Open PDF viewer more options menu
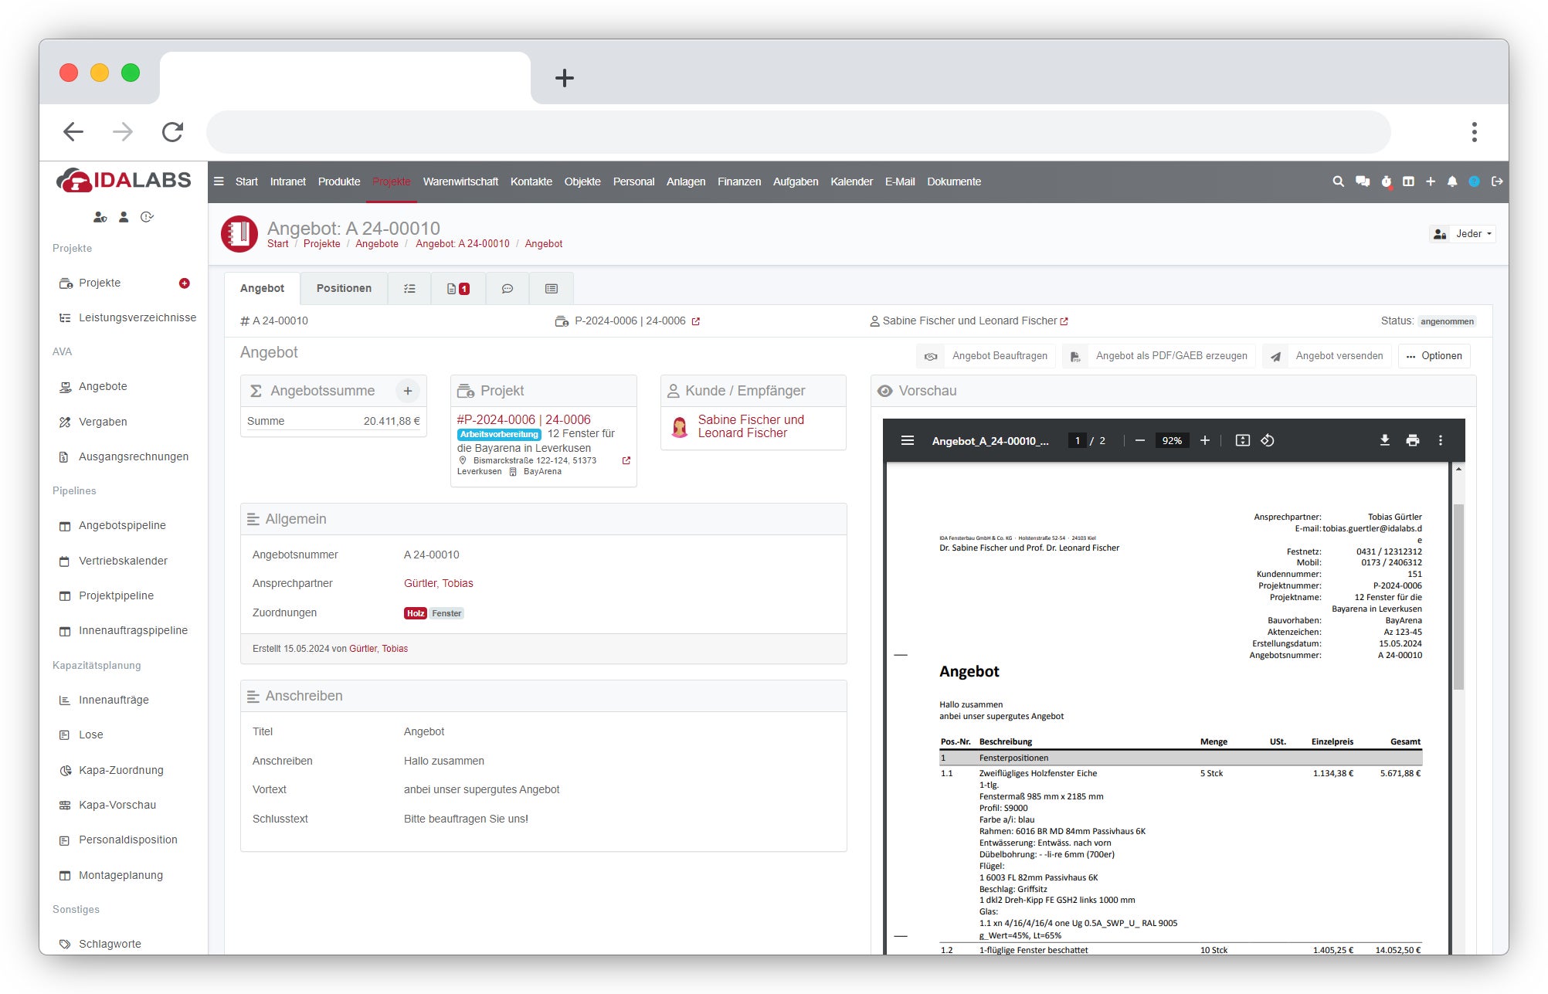This screenshot has width=1548, height=994. pyautogui.click(x=1441, y=440)
